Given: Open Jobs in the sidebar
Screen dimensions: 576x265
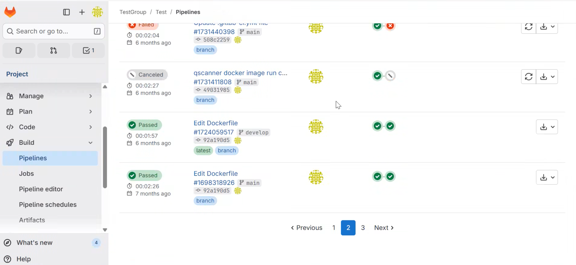Looking at the screenshot, I should 50,174.
